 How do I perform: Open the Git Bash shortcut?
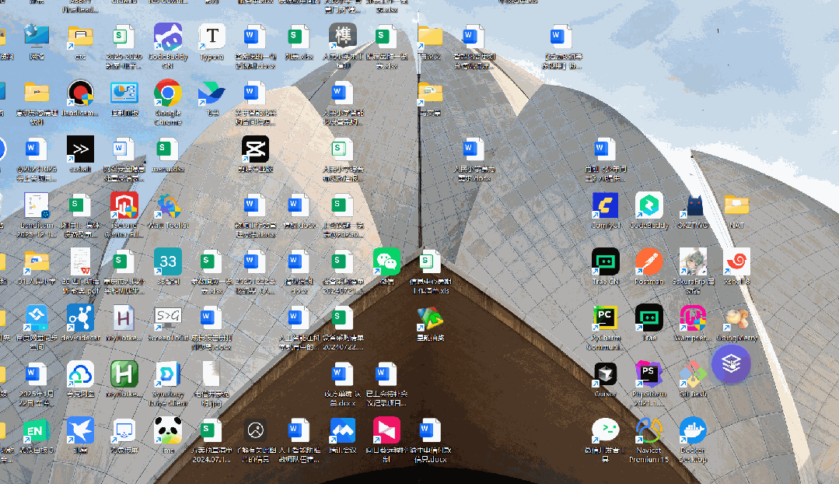(693, 375)
